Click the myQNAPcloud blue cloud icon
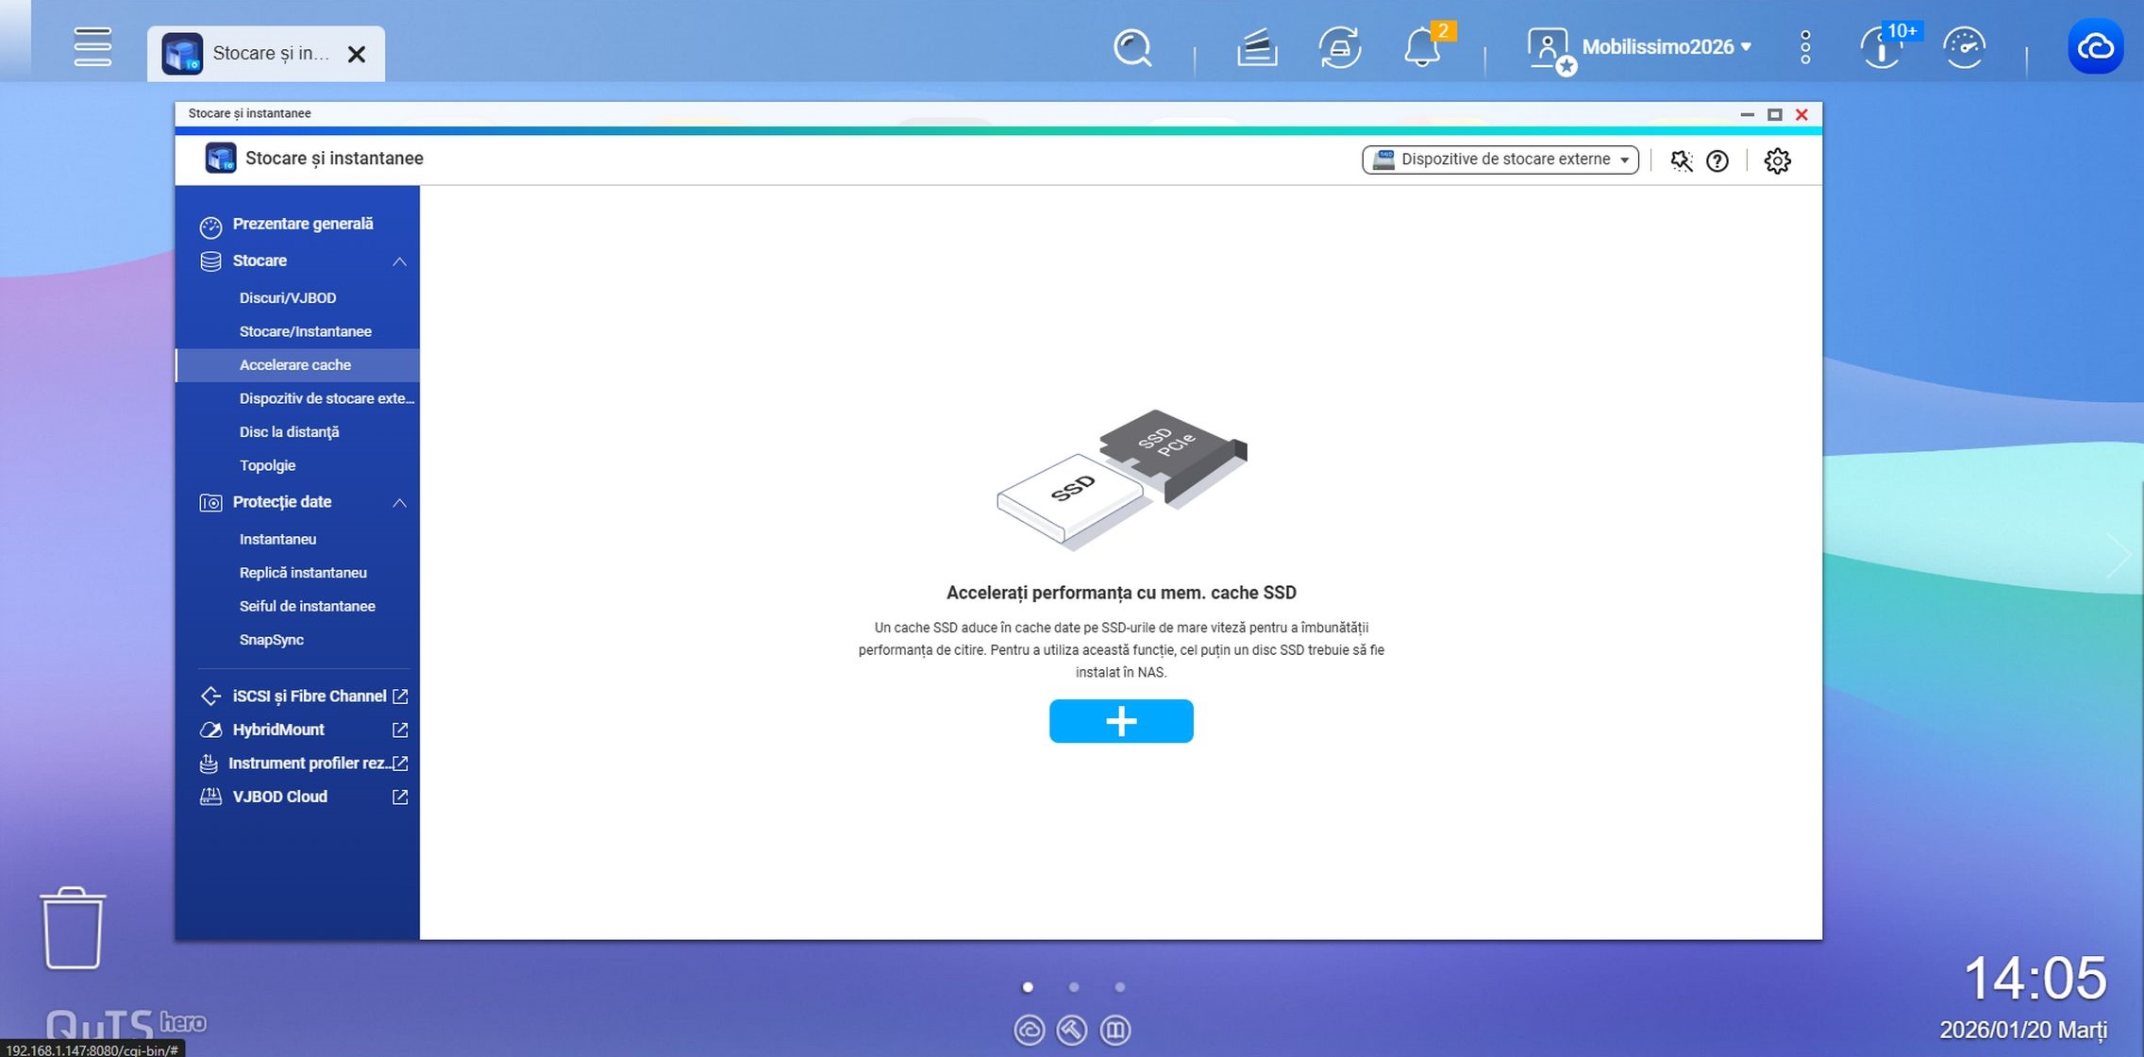The height and width of the screenshot is (1057, 2144). 2095,46
